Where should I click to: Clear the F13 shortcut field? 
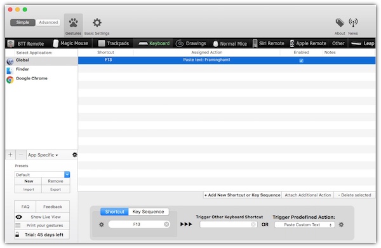pos(166,224)
